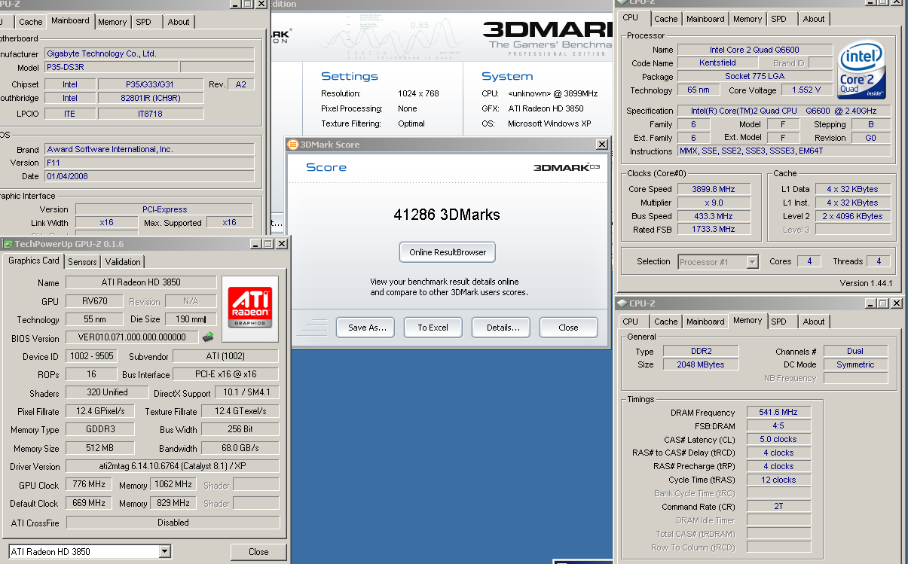Click the Southbridge 82801IR (ICH9R) field
Image resolution: width=908 pixels, height=564 pixels.
[150, 98]
